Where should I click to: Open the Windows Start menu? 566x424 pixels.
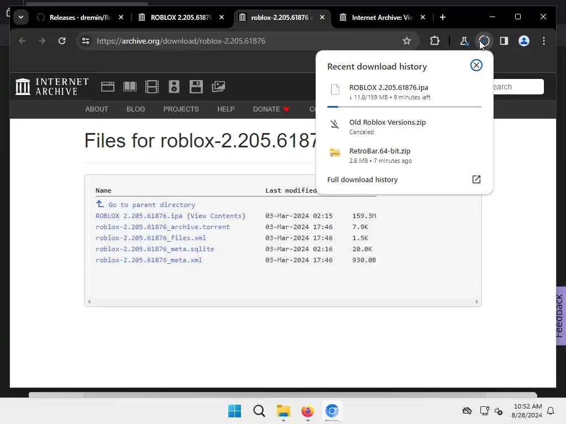(x=234, y=411)
